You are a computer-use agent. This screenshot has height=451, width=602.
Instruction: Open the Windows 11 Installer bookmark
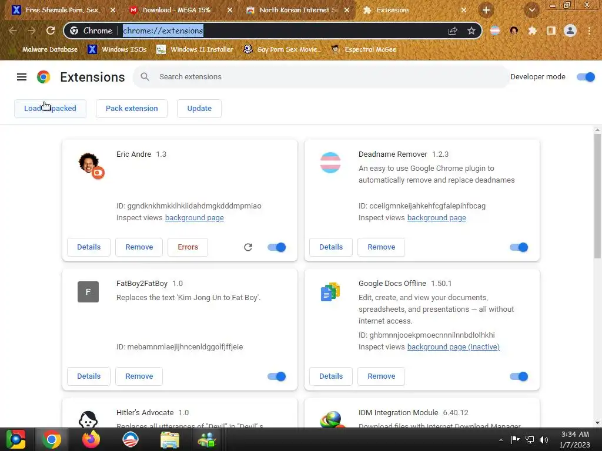pos(195,49)
